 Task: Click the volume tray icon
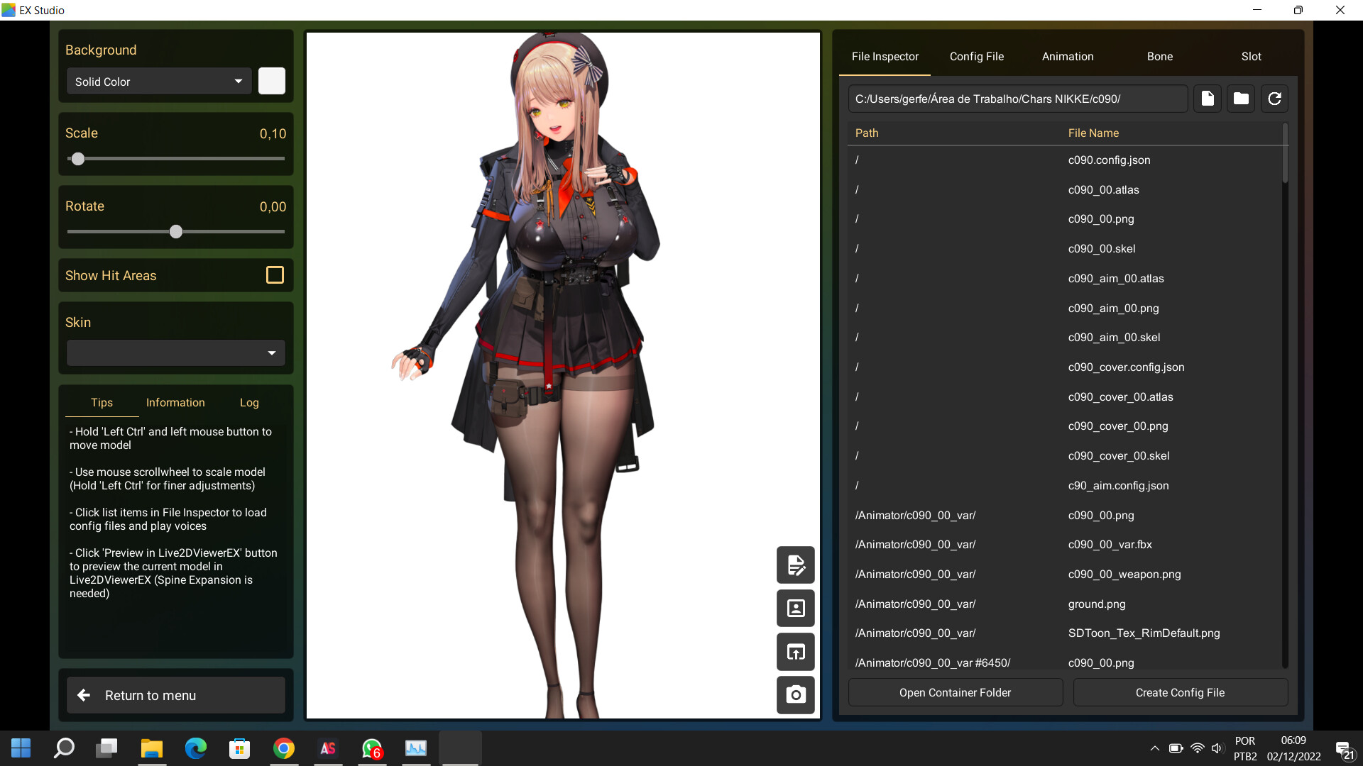coord(1217,748)
